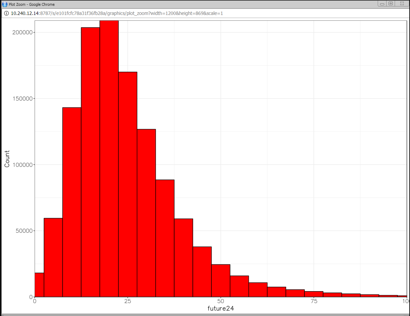Click the site information icon in the address bar
The image size is (410, 316).
(6, 13)
